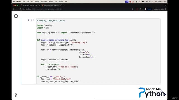Go to the previous slide arrow

[x=158, y=94]
